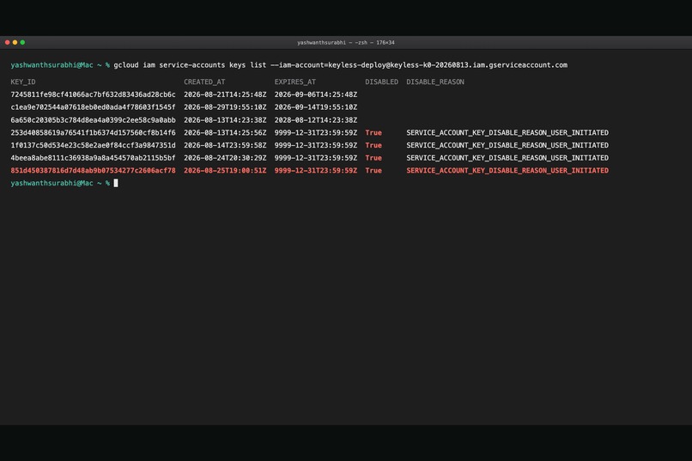Click created timestamp 2026-08-29T19:55:10Z

[225, 107]
